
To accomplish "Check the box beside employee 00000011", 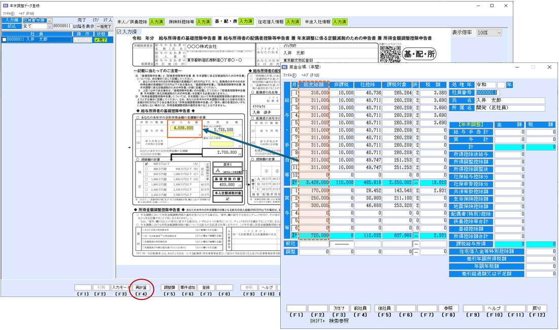I will click(x=5, y=39).
